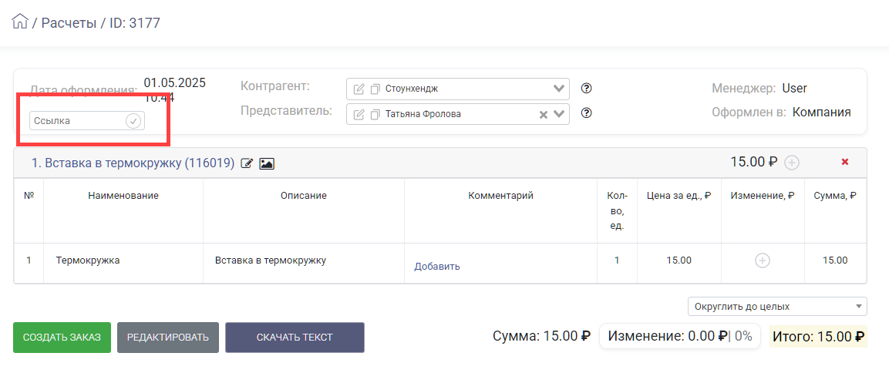
Task: Click the edit icon beside Татьяна Фролова
Action: [x=359, y=115]
